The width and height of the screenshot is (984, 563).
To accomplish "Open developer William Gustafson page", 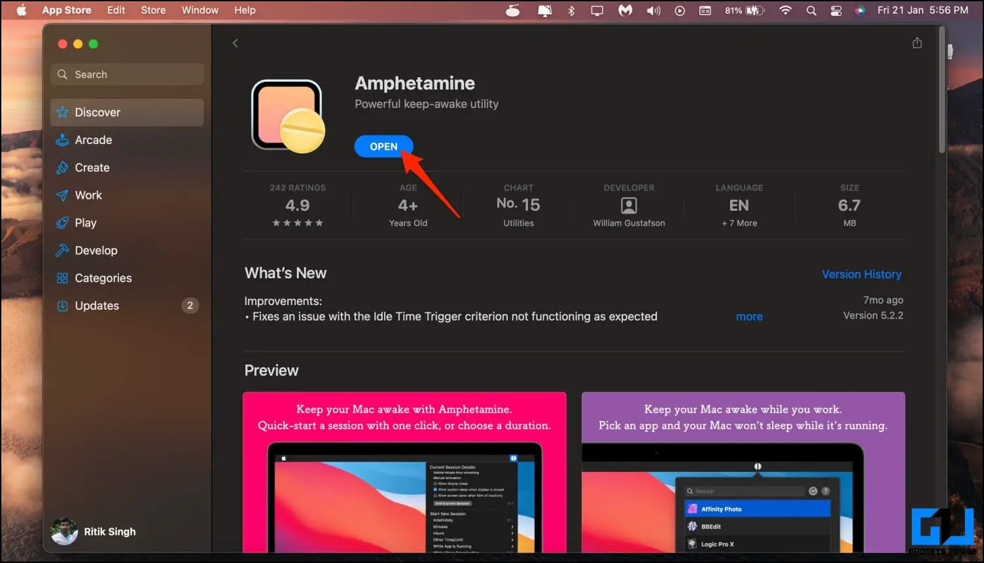I will pyautogui.click(x=629, y=206).
